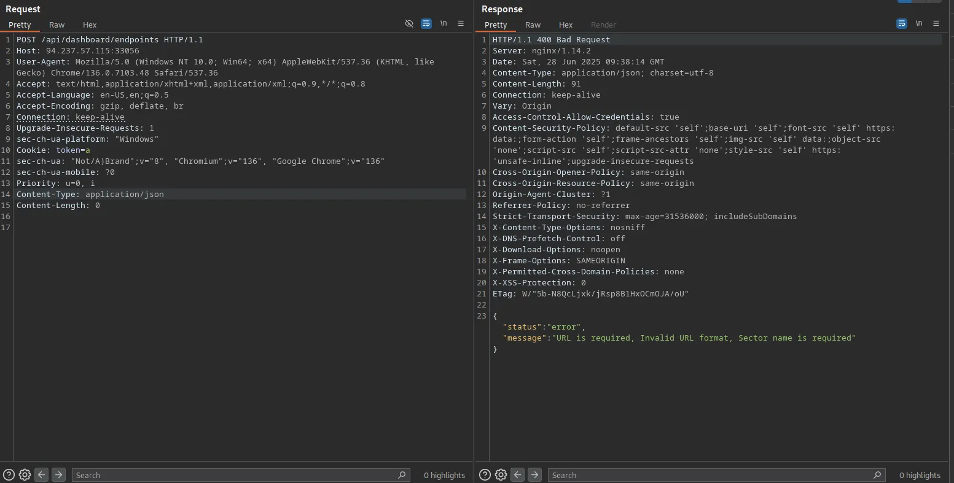Click Content-Length: 0 request header
954x483 pixels.
point(58,205)
